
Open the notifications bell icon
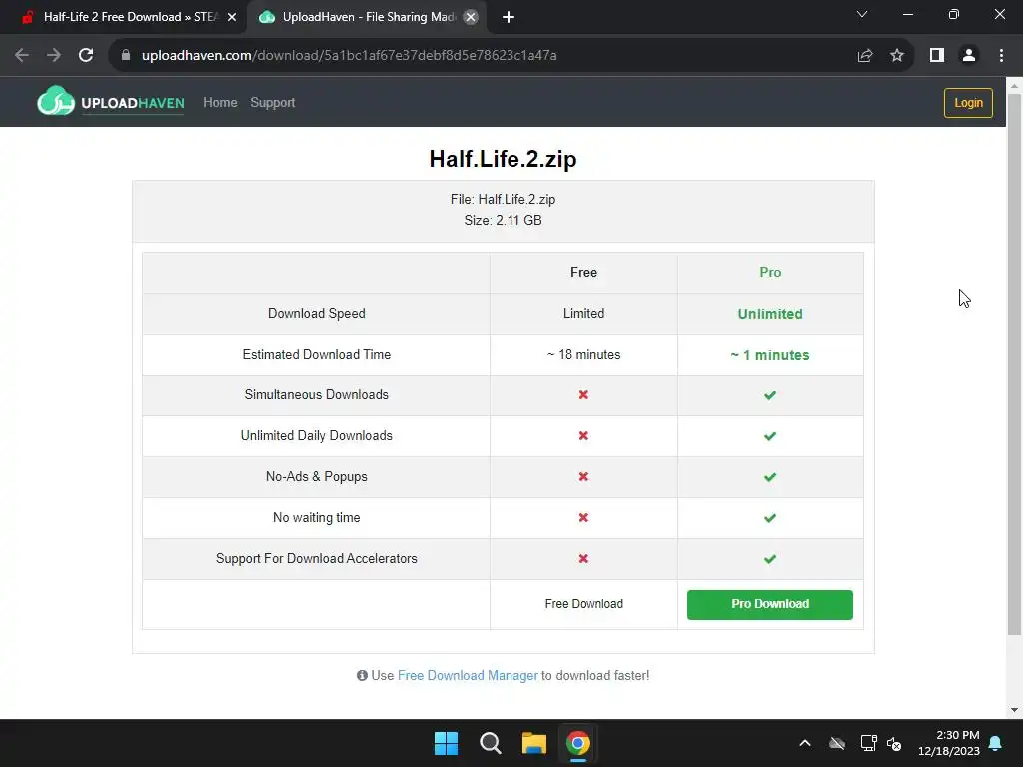click(x=996, y=743)
